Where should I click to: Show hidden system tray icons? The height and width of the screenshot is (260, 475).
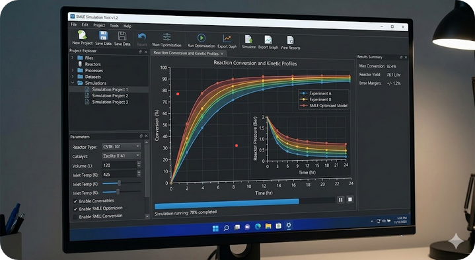(x=372, y=222)
